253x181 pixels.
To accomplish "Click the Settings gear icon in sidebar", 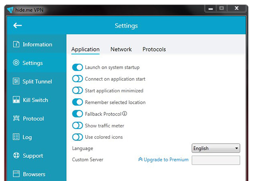I will (x=16, y=62).
